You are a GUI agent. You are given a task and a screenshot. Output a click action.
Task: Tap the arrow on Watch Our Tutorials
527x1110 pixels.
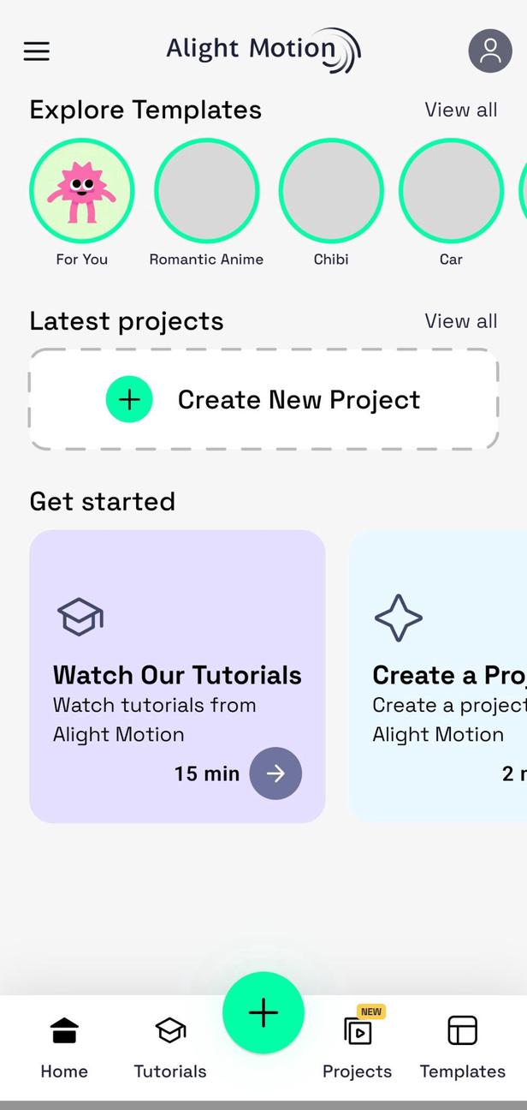[x=275, y=773]
